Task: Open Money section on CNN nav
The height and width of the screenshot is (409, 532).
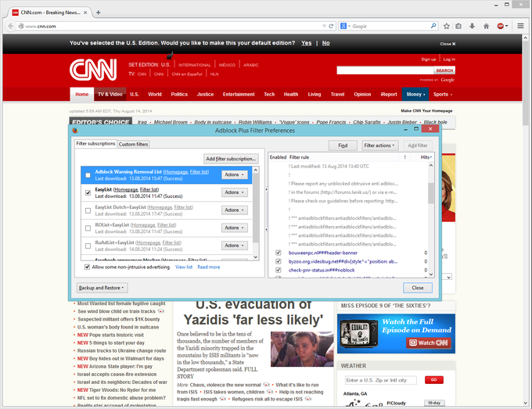Action: click(x=415, y=95)
